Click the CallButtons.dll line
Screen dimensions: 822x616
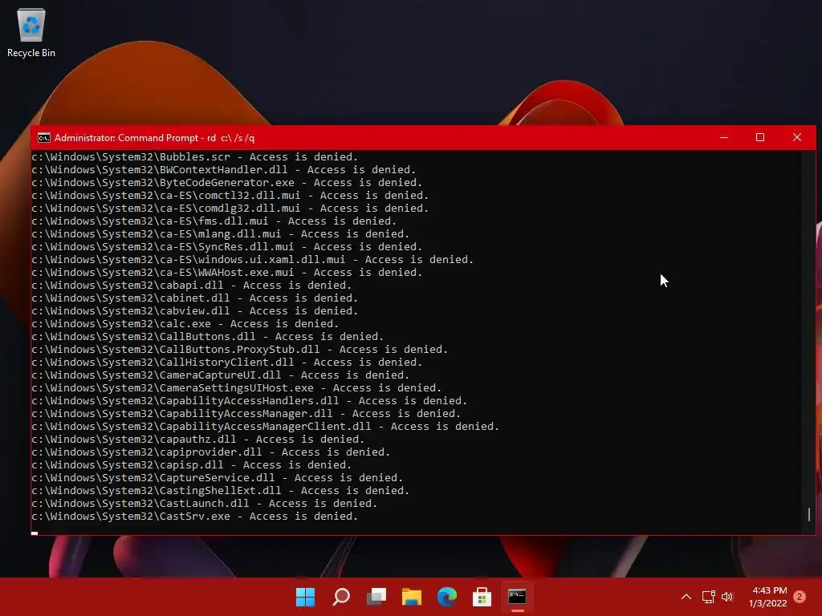click(208, 337)
